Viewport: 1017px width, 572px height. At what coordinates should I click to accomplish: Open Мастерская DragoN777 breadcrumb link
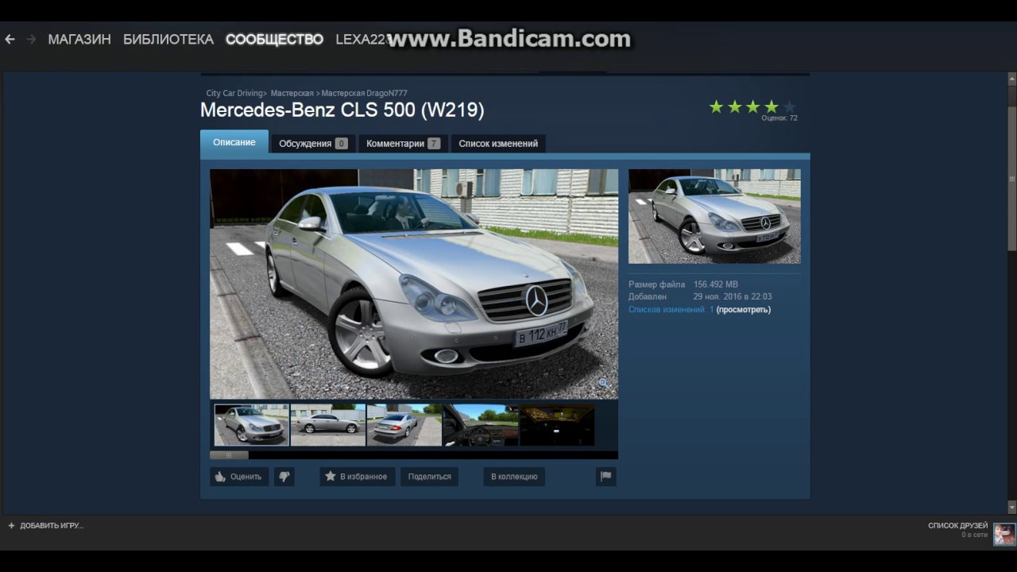[364, 93]
